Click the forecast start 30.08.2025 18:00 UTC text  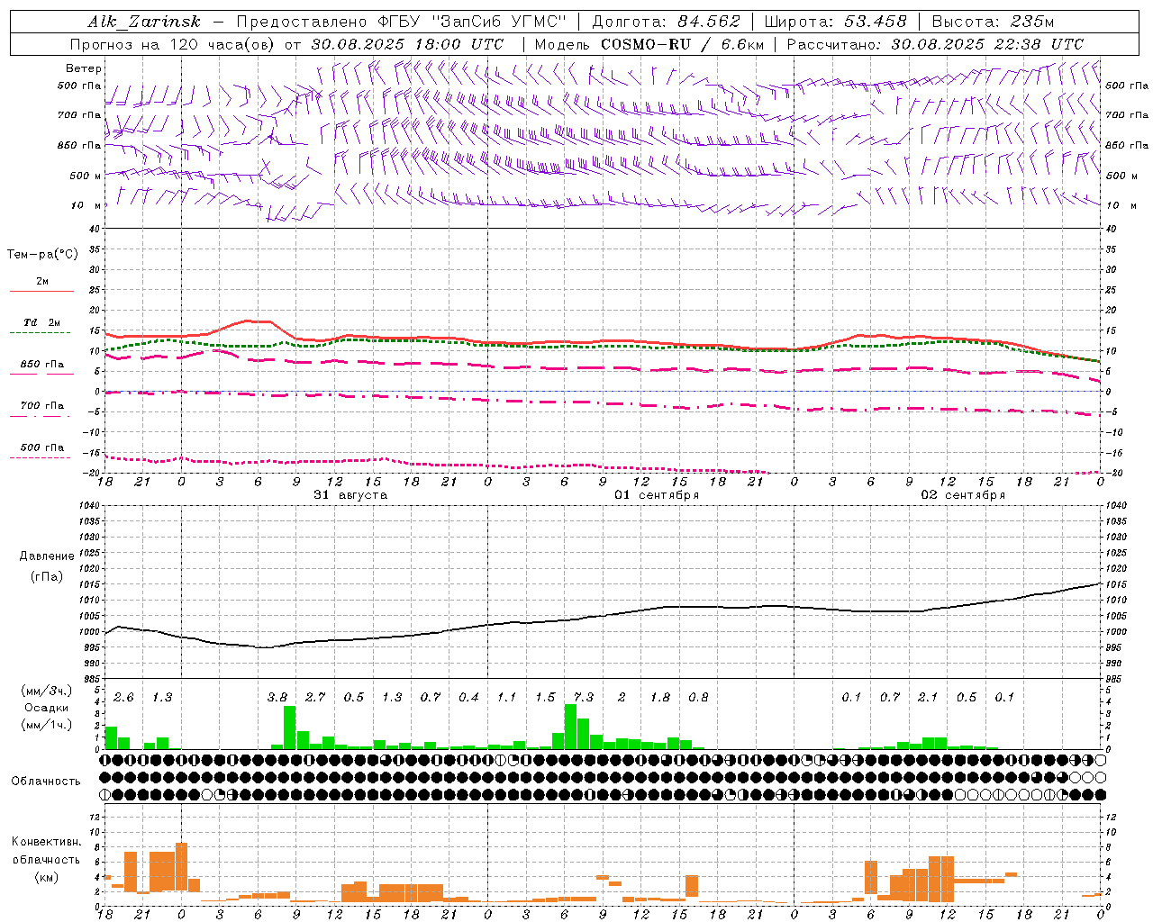[x=408, y=43]
